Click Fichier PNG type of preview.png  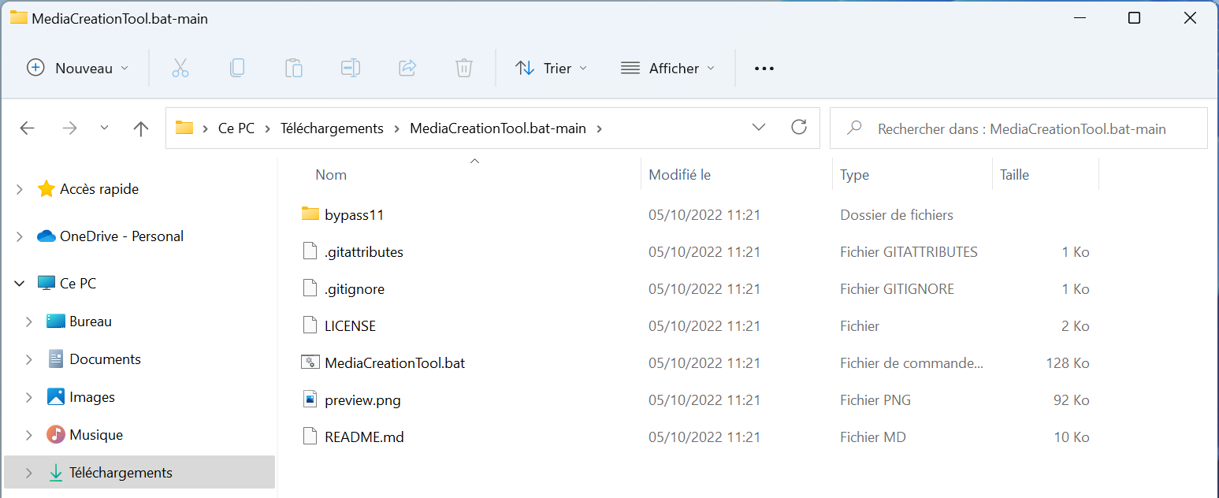coord(875,400)
